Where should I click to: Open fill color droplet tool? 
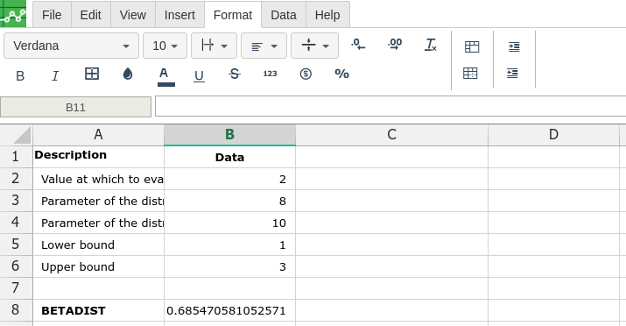click(128, 74)
